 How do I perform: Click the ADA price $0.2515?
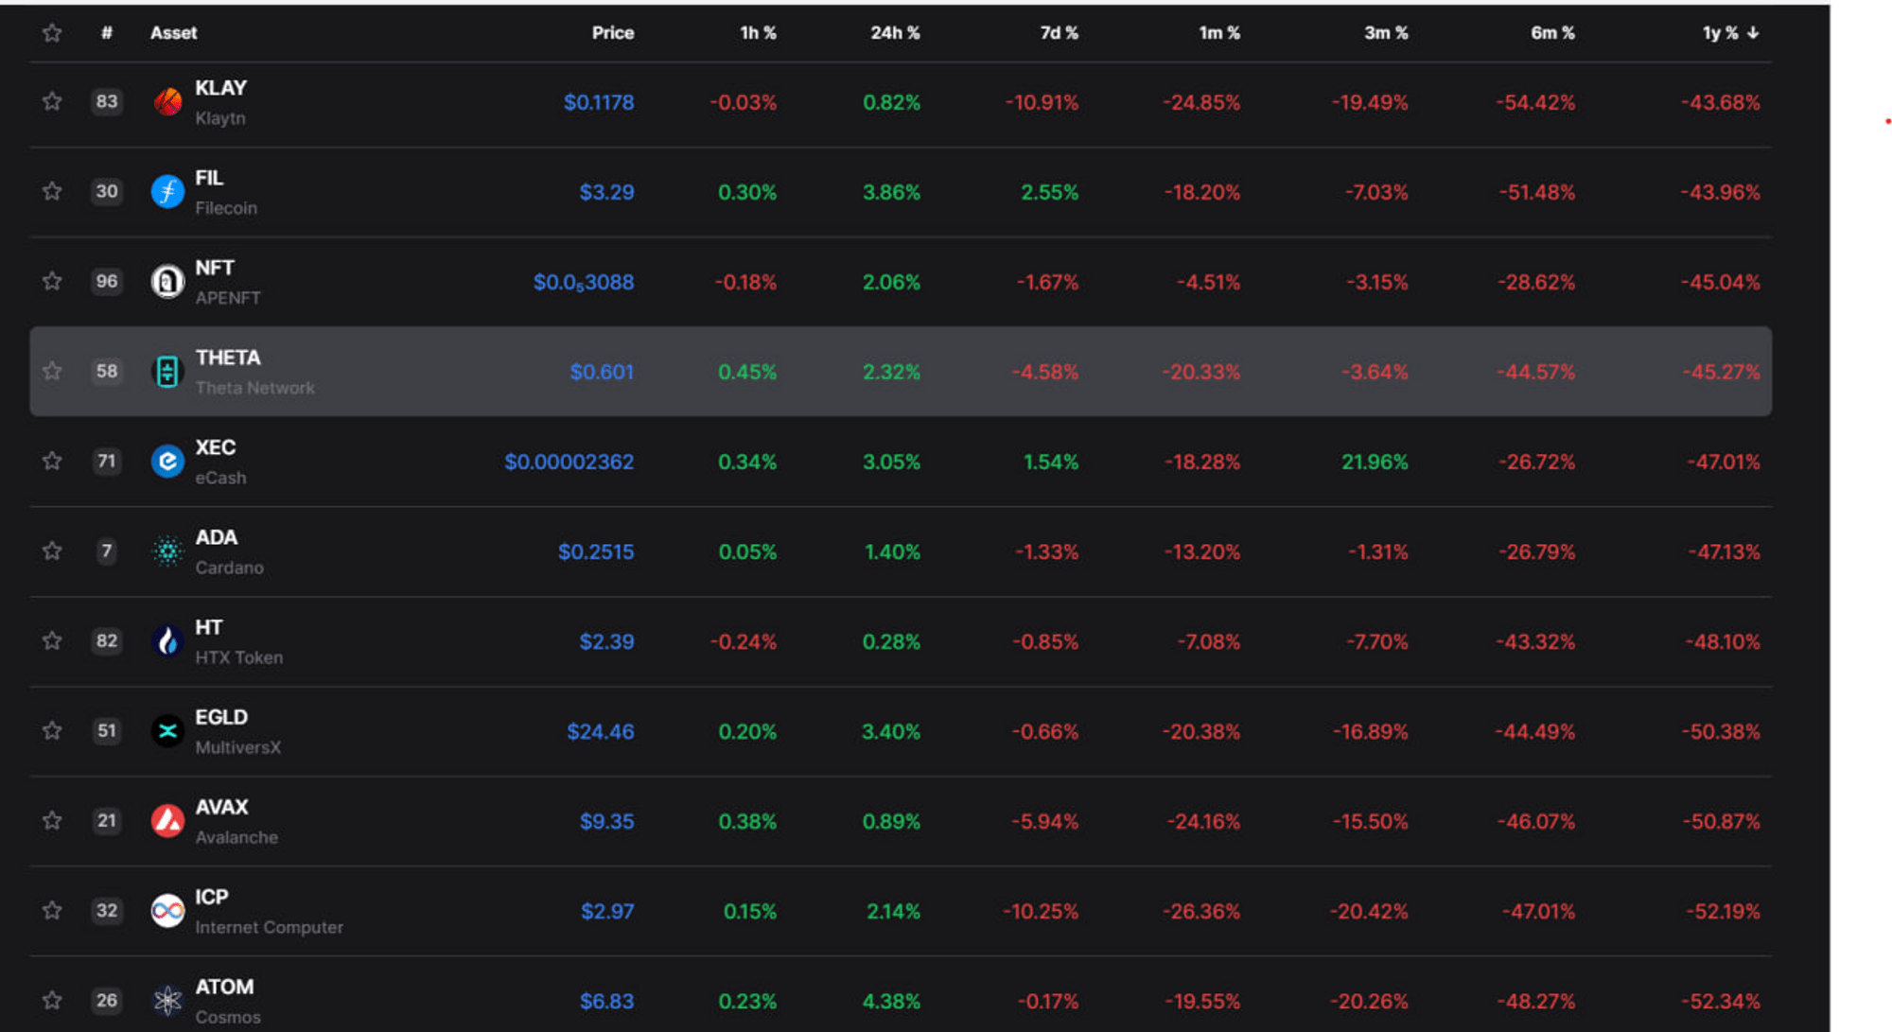coord(596,551)
